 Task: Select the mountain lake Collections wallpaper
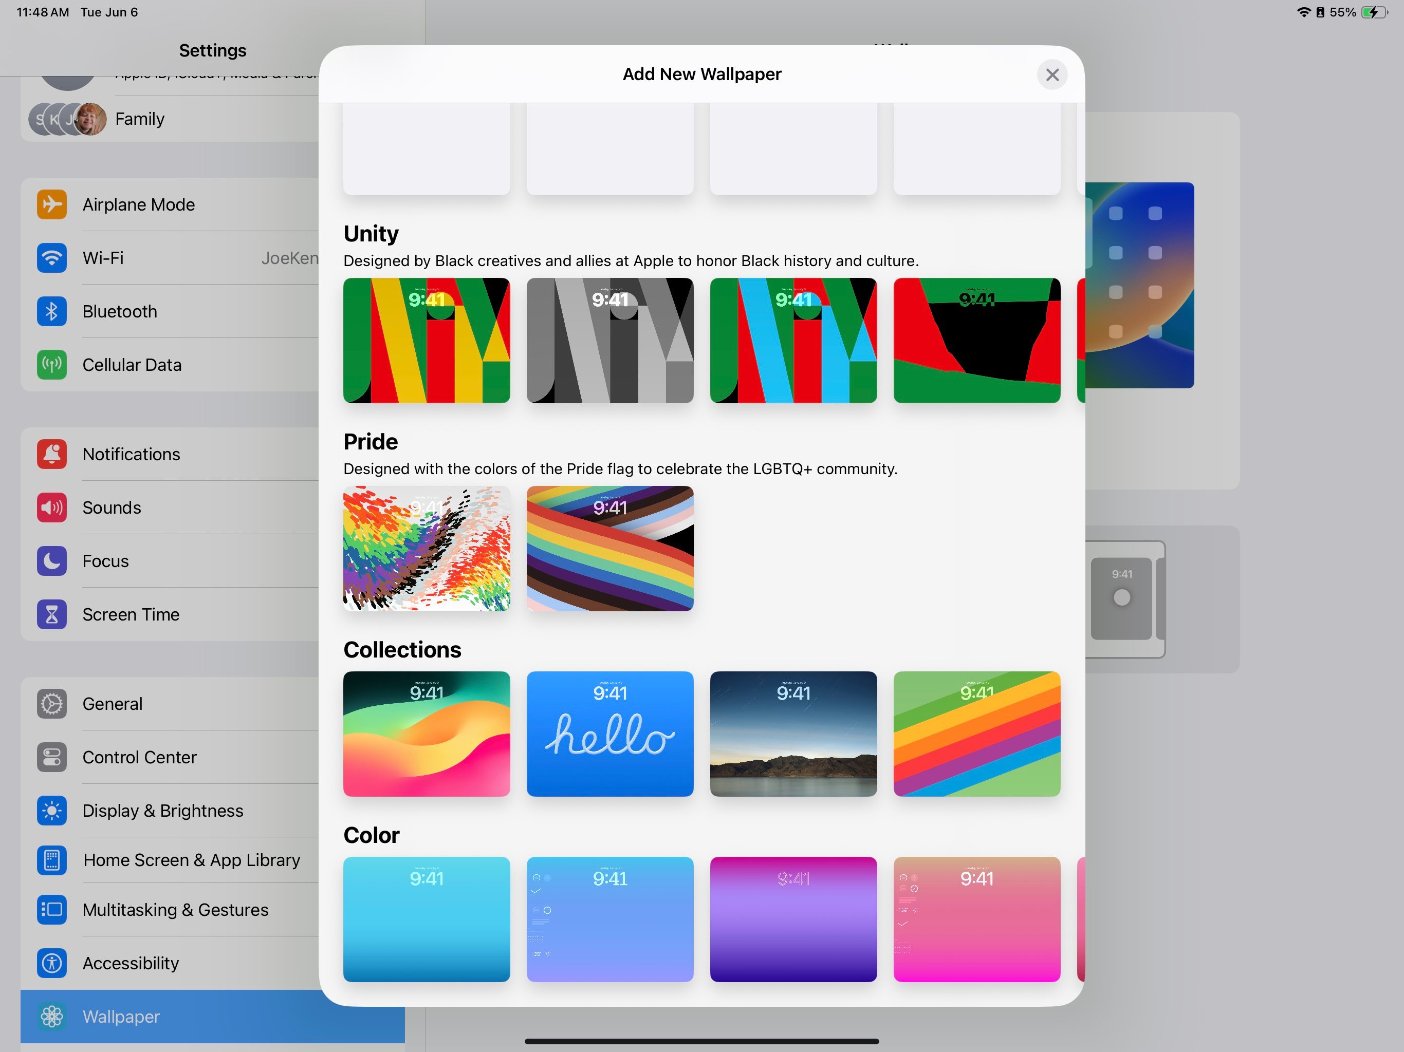(793, 734)
